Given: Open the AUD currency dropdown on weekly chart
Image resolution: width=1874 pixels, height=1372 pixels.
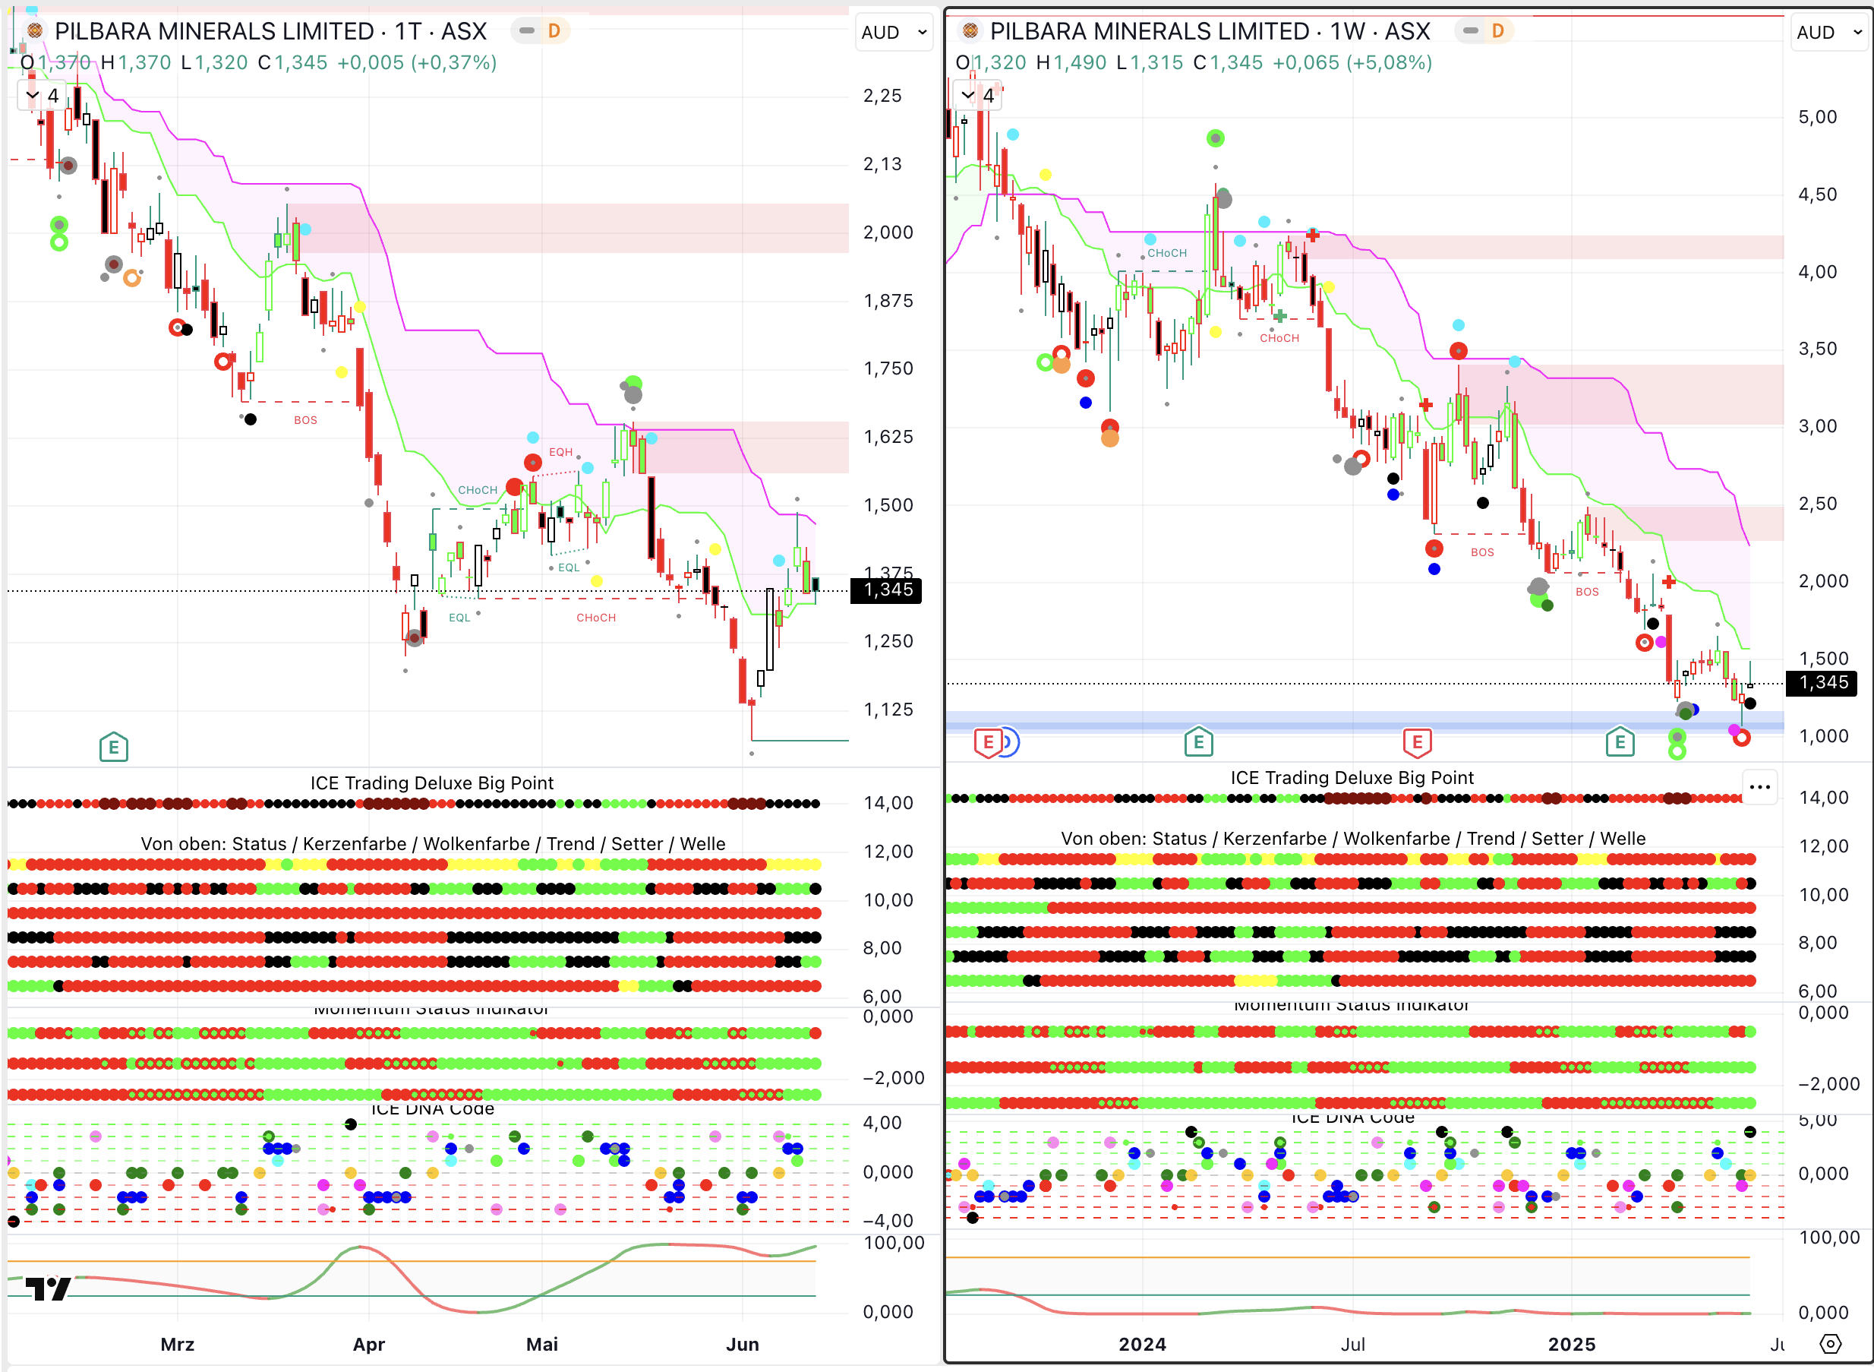Looking at the screenshot, I should coord(1829,33).
